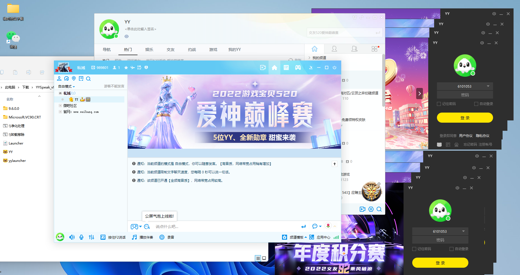Click the report shield icon in channel header

146,67
